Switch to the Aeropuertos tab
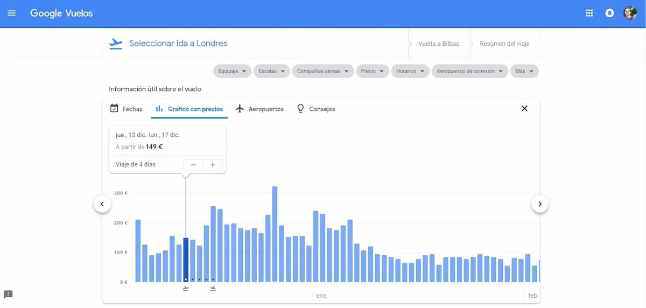The height and width of the screenshot is (308, 646). [x=259, y=109]
